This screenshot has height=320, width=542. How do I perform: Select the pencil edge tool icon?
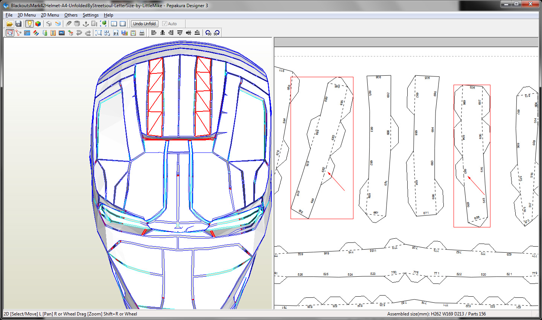(x=69, y=24)
